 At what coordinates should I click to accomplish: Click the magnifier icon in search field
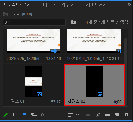pyautogui.click(x=7, y=22)
